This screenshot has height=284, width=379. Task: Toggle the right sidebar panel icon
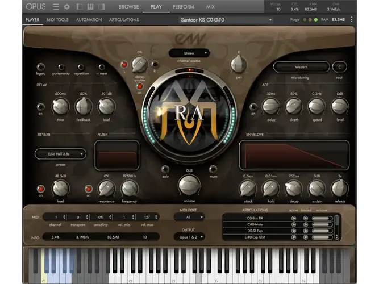[101, 6]
